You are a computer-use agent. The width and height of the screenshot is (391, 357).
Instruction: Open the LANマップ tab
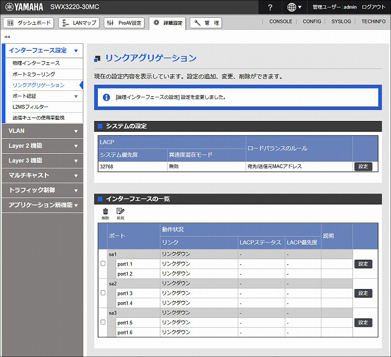[x=79, y=23]
